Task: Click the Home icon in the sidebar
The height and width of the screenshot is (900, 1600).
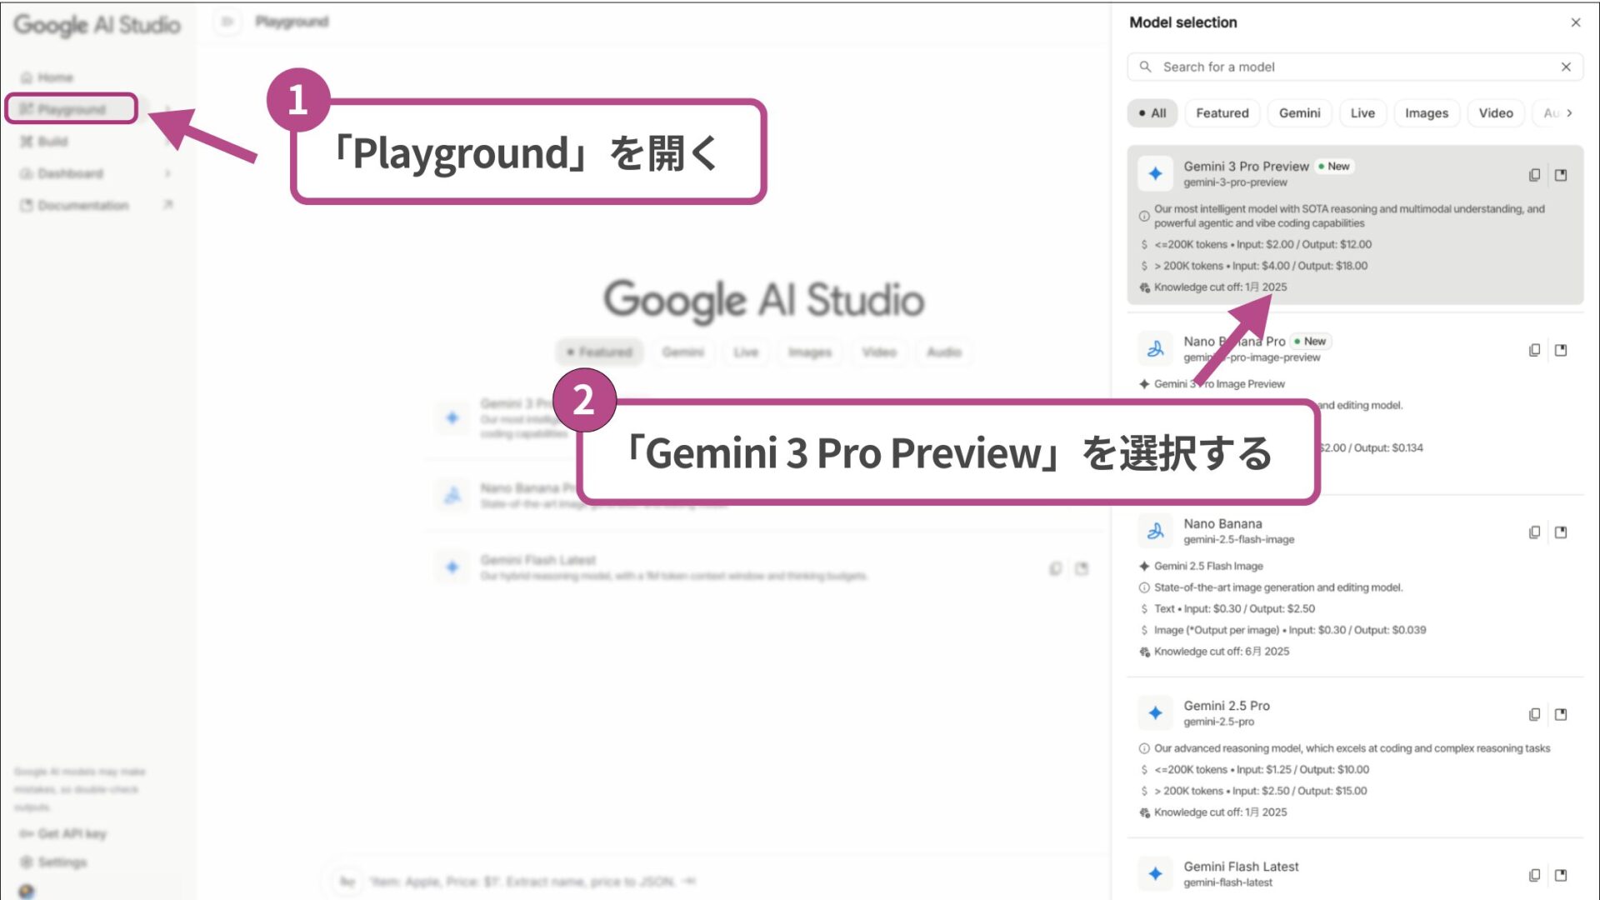Action: (x=27, y=77)
